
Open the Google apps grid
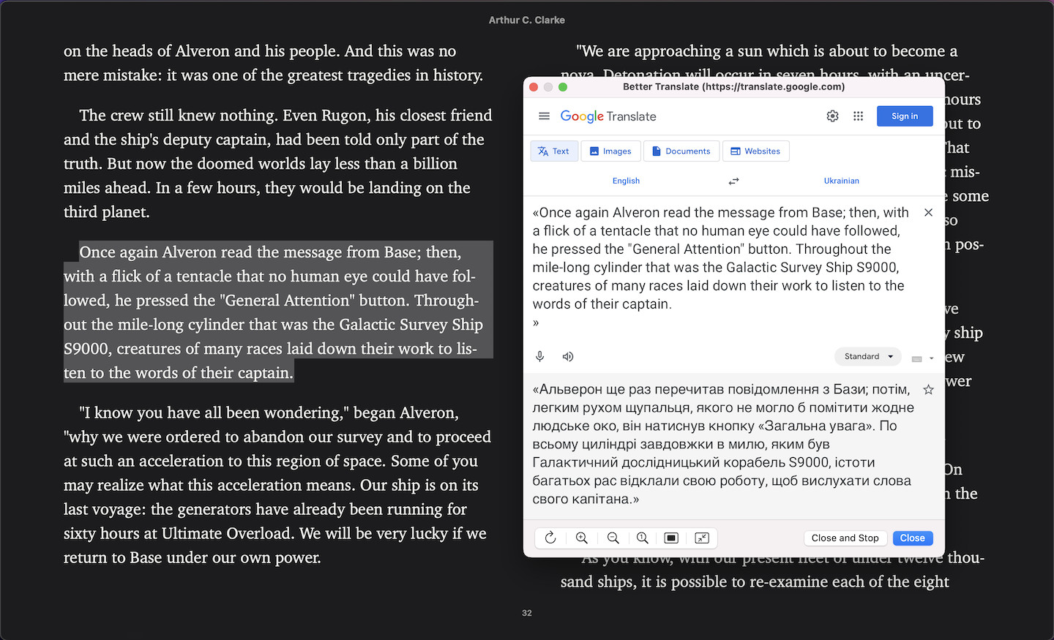tap(859, 116)
